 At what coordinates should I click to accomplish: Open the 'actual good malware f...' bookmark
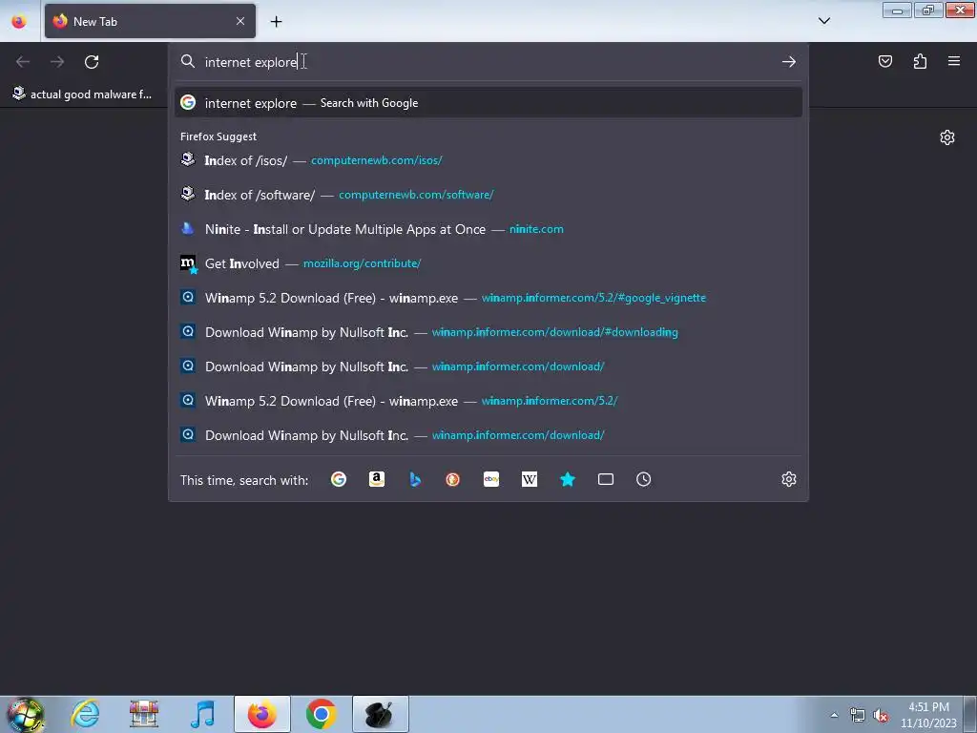coord(82,94)
